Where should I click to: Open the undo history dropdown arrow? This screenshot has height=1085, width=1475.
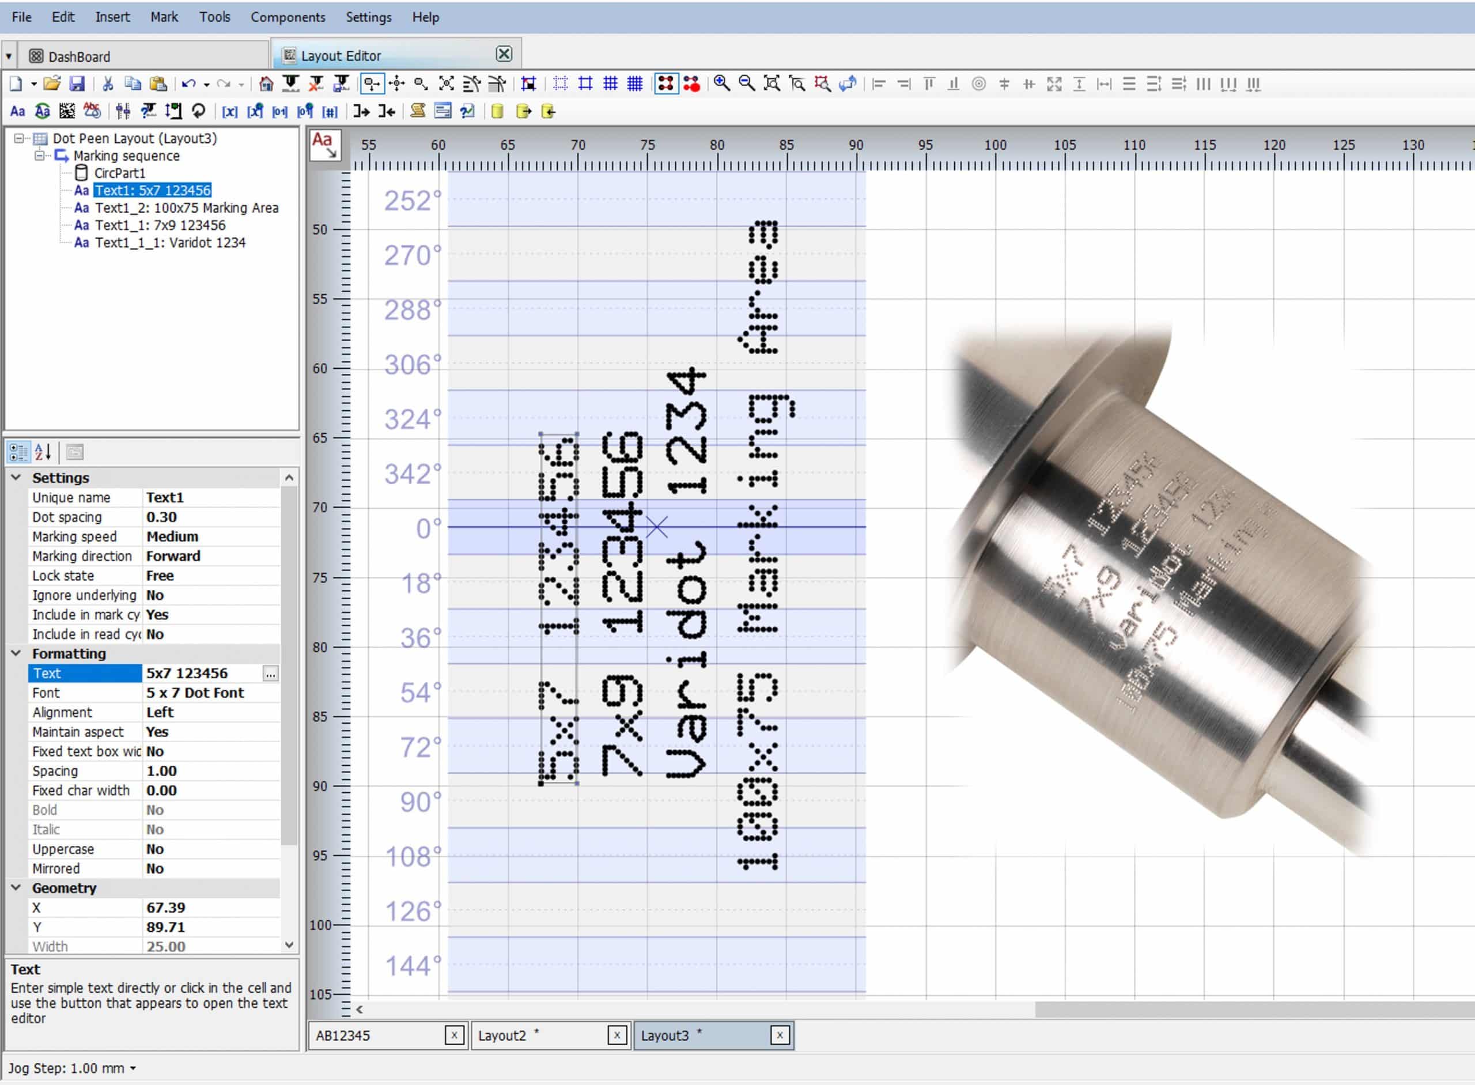pyautogui.click(x=206, y=84)
